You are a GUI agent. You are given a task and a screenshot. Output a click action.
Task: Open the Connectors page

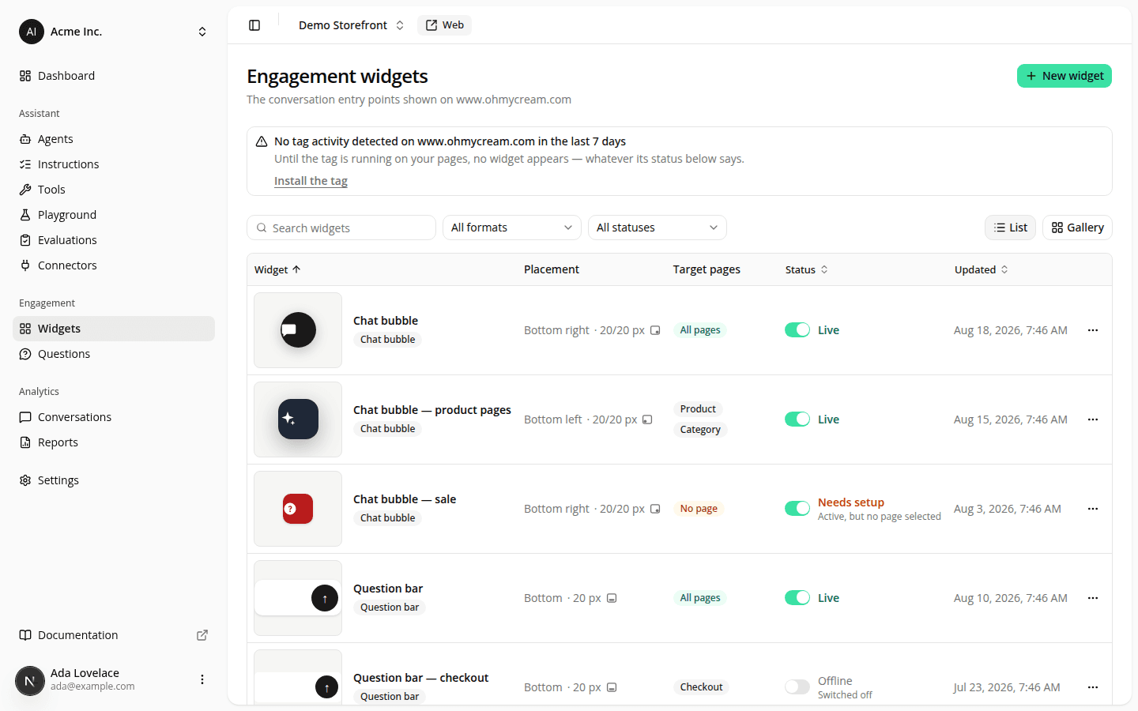point(114,265)
